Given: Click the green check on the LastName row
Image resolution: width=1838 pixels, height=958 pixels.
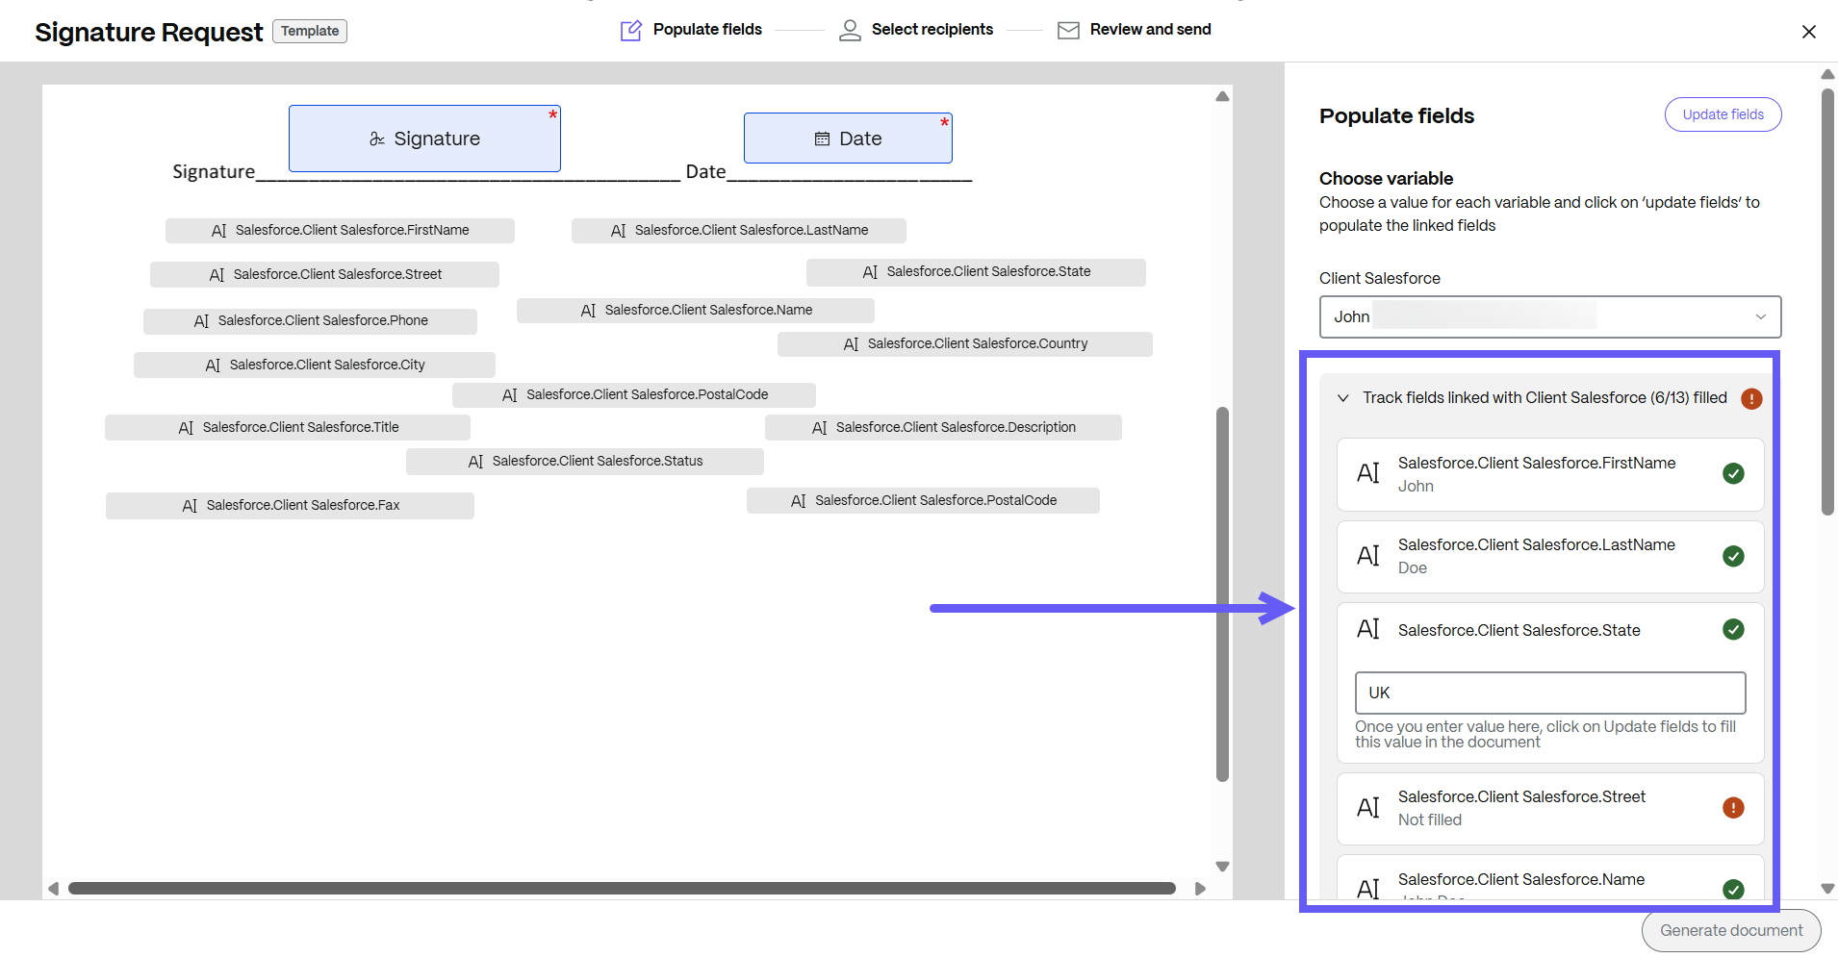Looking at the screenshot, I should pos(1733,556).
